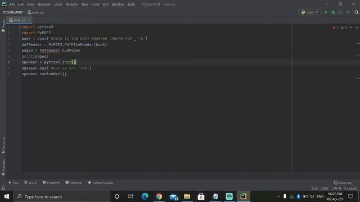Close the main.py editor tab
The width and height of the screenshot is (360, 202).
[29, 20]
